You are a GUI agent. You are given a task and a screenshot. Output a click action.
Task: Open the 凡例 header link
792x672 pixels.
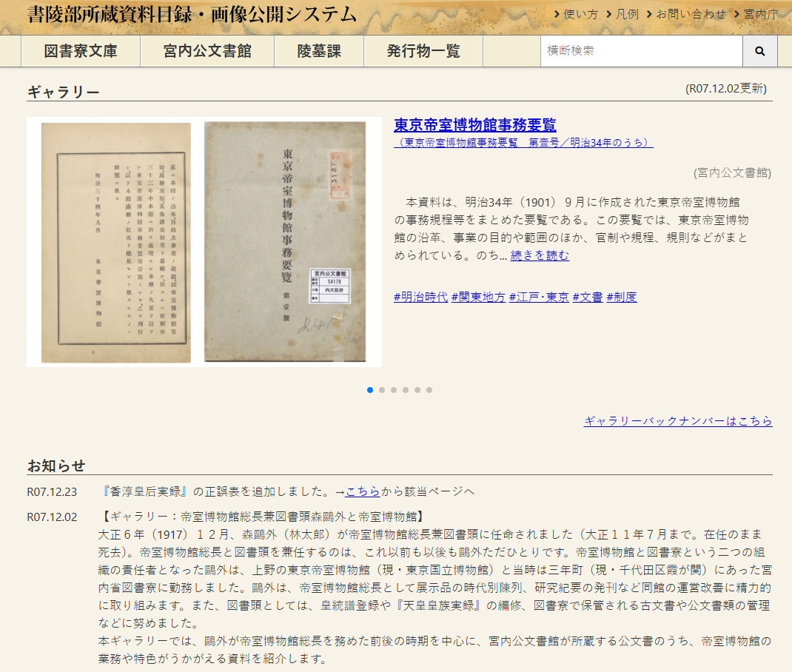[622, 14]
